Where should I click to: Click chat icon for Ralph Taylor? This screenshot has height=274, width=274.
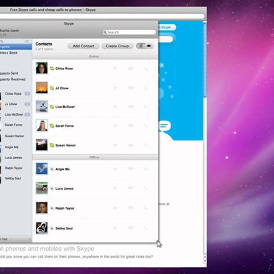[x=115, y=208]
